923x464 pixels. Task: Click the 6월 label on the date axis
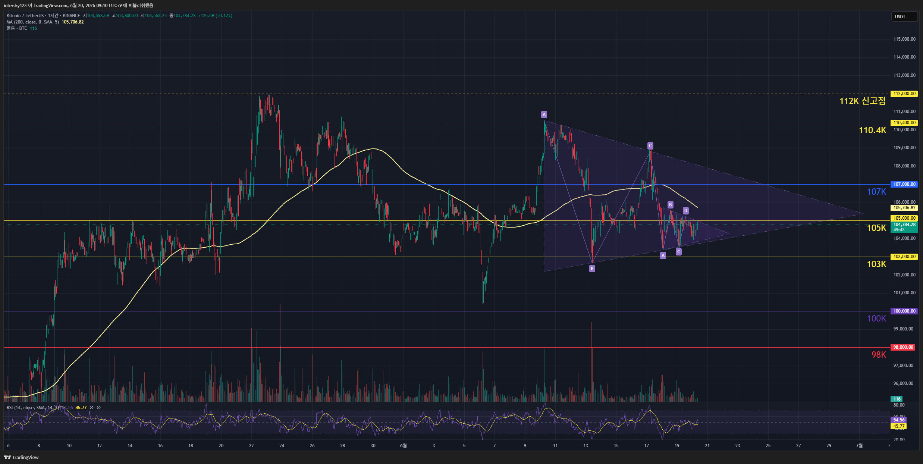tap(403, 445)
